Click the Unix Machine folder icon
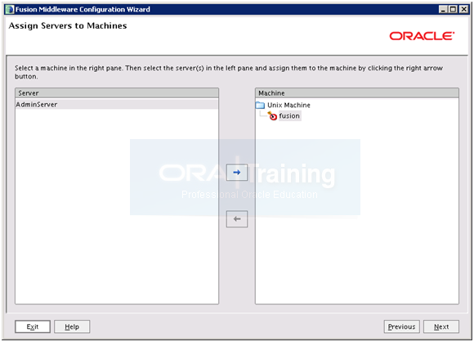This screenshot has height=342, width=474. coord(260,105)
